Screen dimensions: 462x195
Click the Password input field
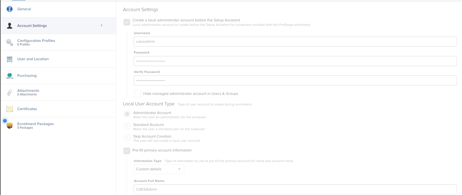(x=295, y=61)
